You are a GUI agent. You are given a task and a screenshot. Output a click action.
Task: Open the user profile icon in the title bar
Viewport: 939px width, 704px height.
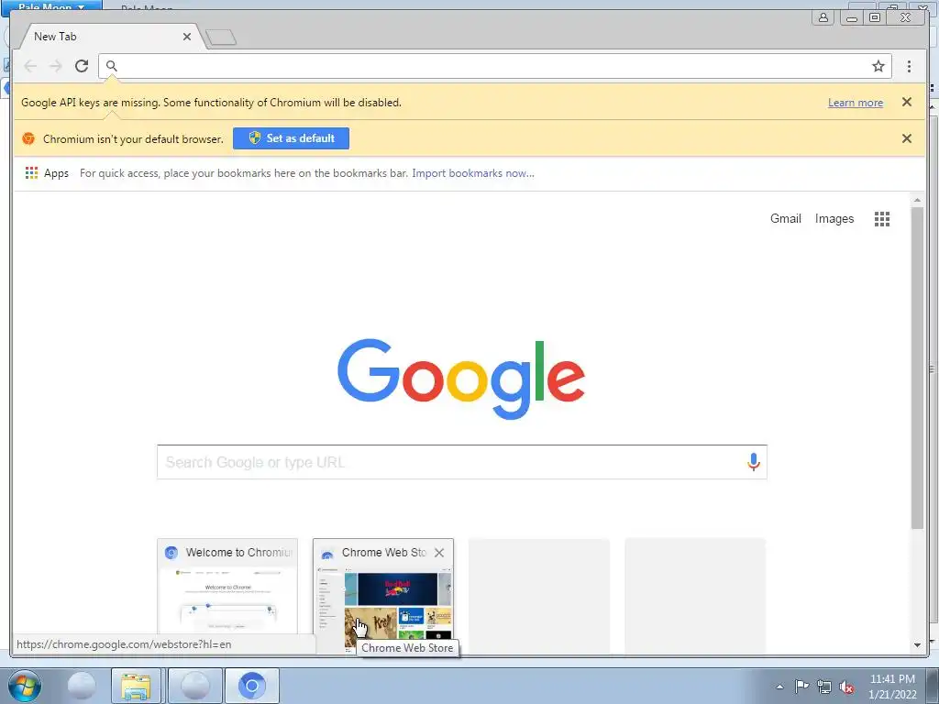[823, 17]
